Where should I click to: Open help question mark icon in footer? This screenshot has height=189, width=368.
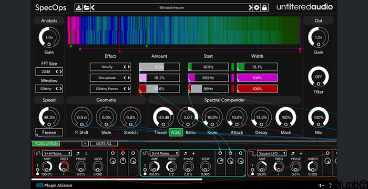330,185
